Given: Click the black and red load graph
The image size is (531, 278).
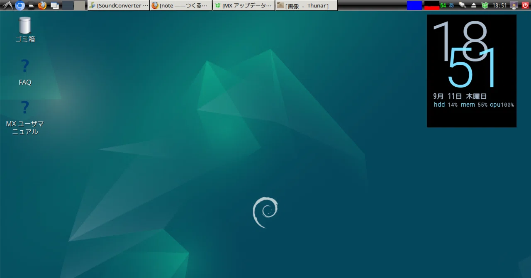Looking at the screenshot, I should (432, 5).
